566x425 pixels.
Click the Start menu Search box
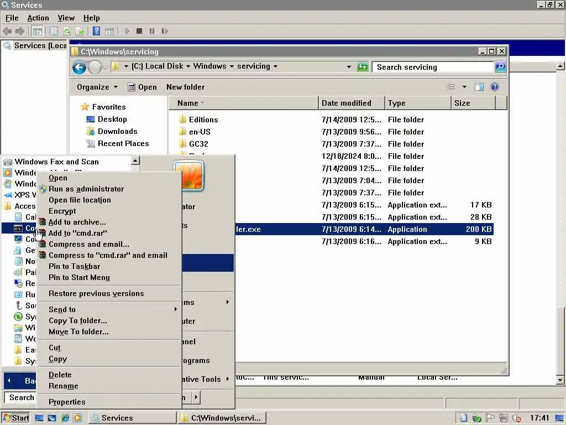(20, 397)
